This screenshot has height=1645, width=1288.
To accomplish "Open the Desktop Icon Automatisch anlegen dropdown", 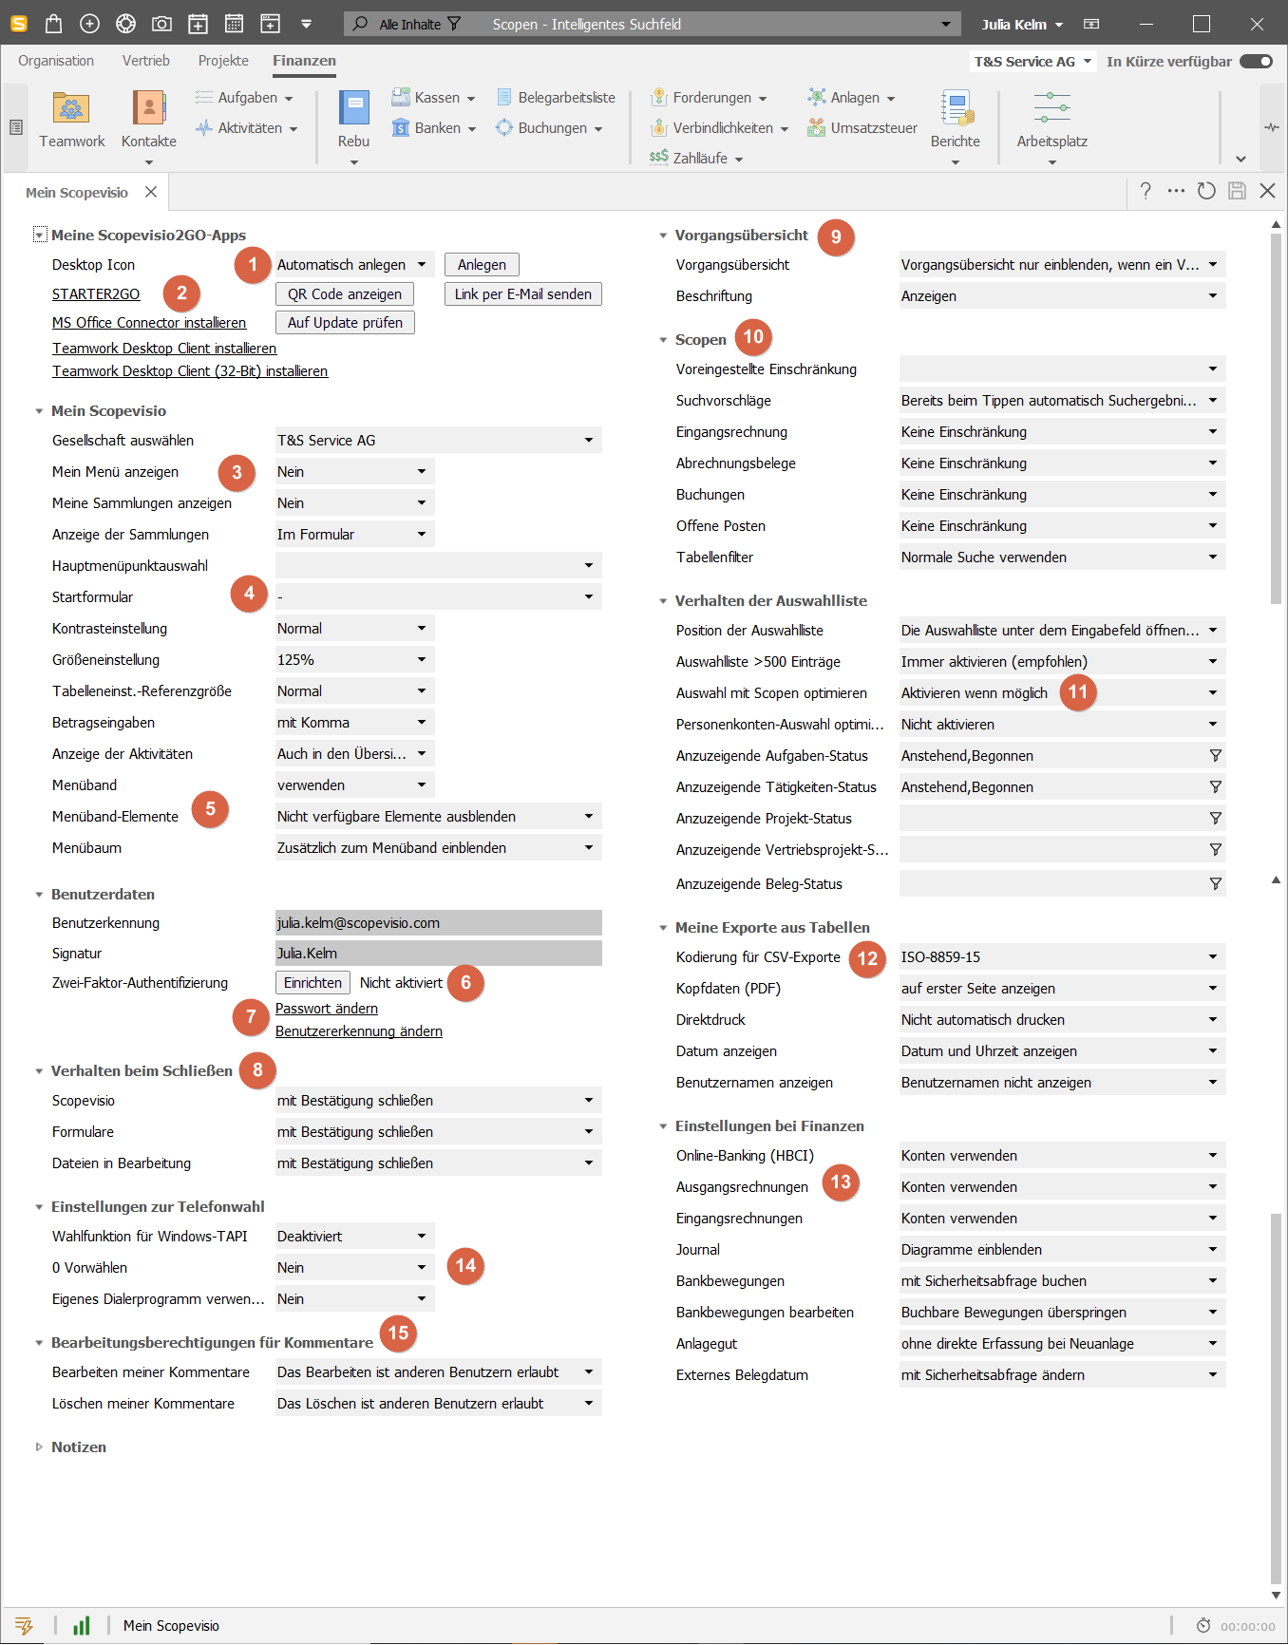I will tap(354, 265).
